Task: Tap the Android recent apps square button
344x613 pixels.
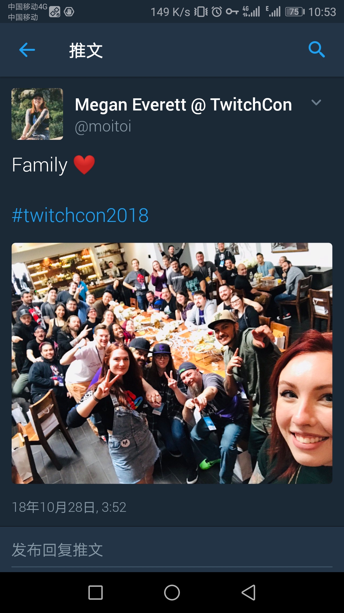Action: pos(96,593)
